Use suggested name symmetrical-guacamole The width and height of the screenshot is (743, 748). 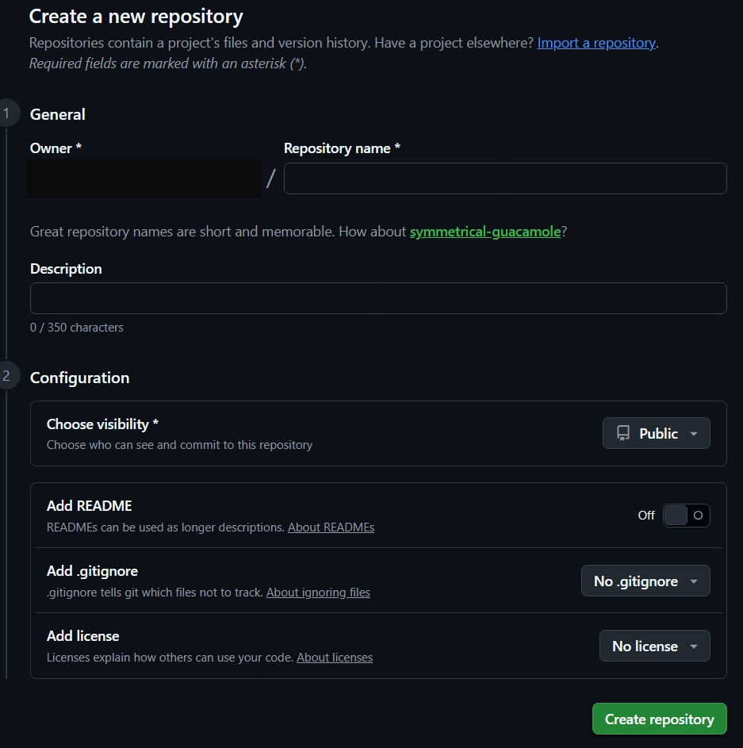(485, 232)
